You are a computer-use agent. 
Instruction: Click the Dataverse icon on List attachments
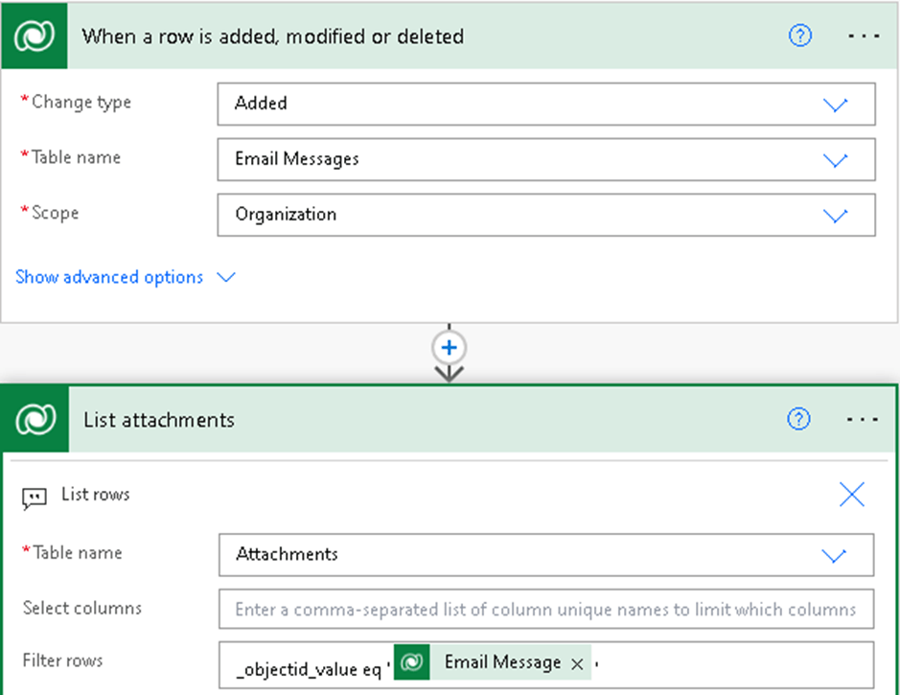[36, 420]
